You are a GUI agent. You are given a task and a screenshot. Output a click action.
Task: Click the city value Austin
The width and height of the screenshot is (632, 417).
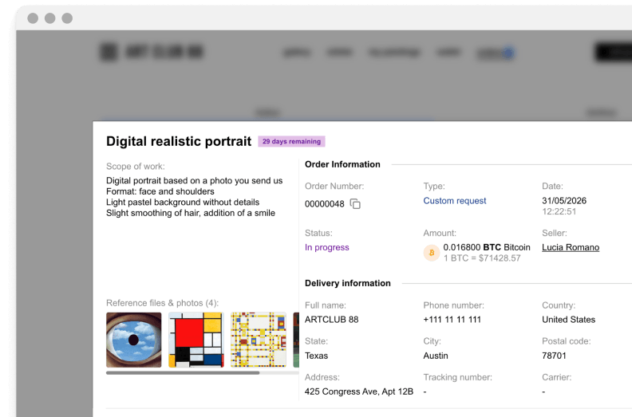[x=436, y=356]
